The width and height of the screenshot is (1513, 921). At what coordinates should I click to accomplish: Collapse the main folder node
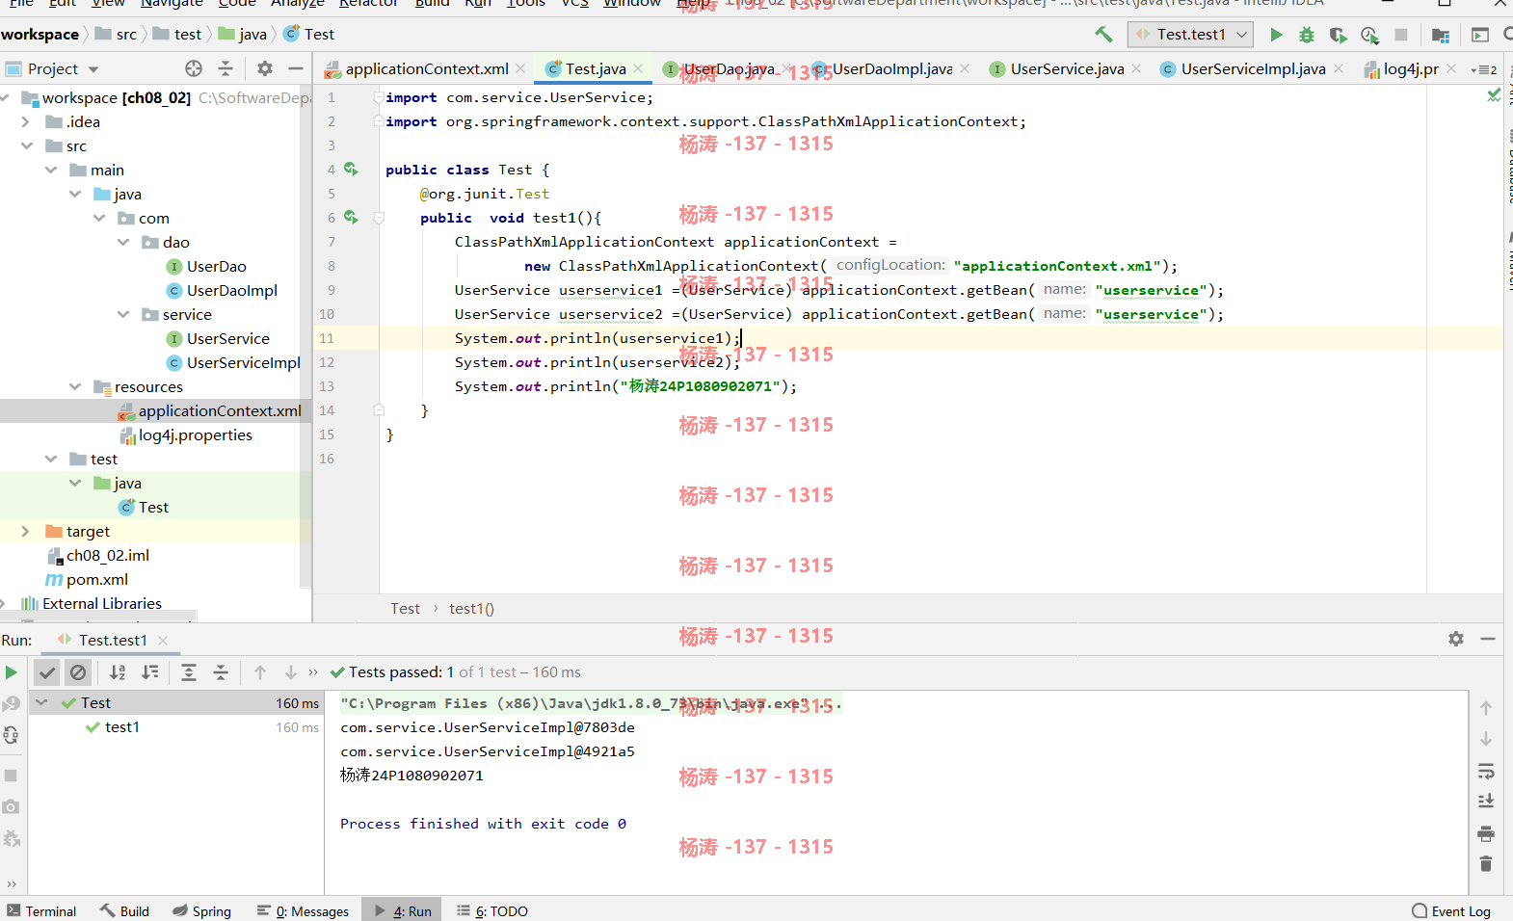pyautogui.click(x=50, y=171)
